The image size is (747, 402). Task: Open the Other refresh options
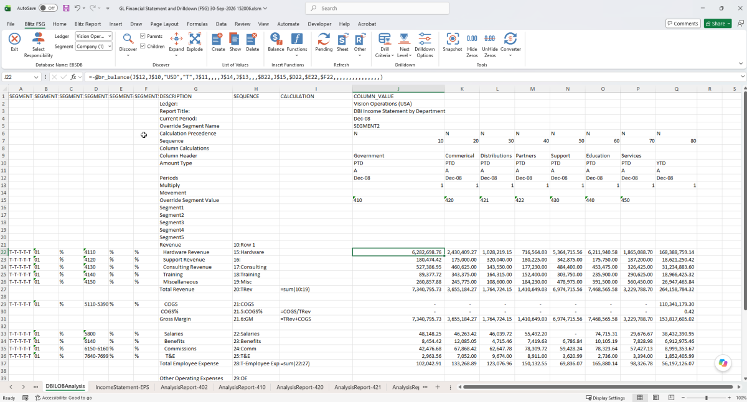(x=360, y=43)
